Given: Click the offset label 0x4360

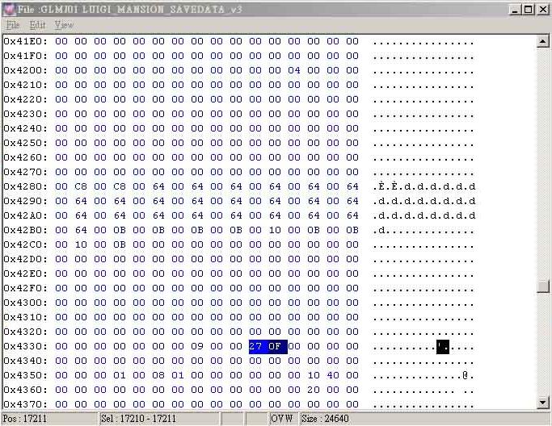Looking at the screenshot, I should click(25, 390).
